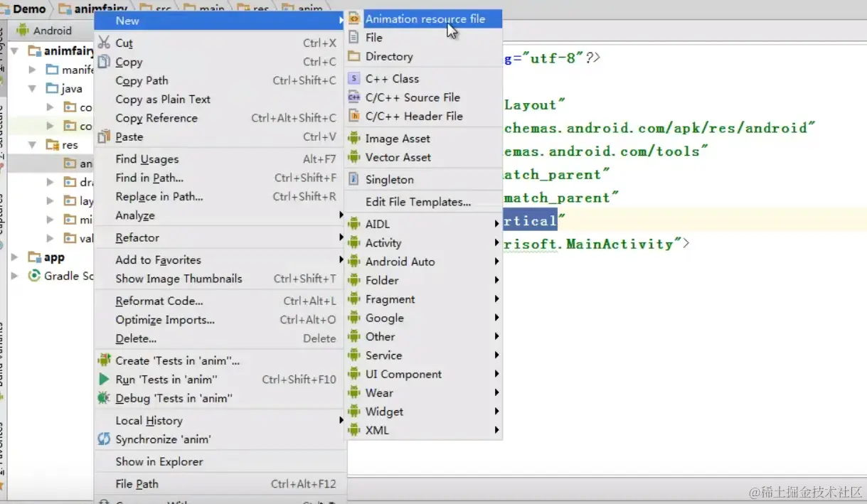Select Animation resource file in New submenu

point(425,19)
